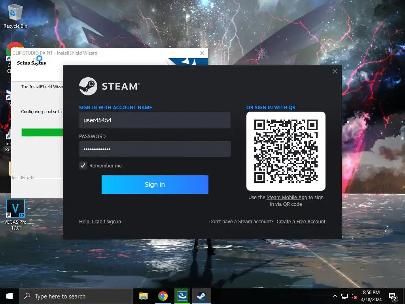Click the Sign in button
405x304 pixels.
tap(155, 184)
